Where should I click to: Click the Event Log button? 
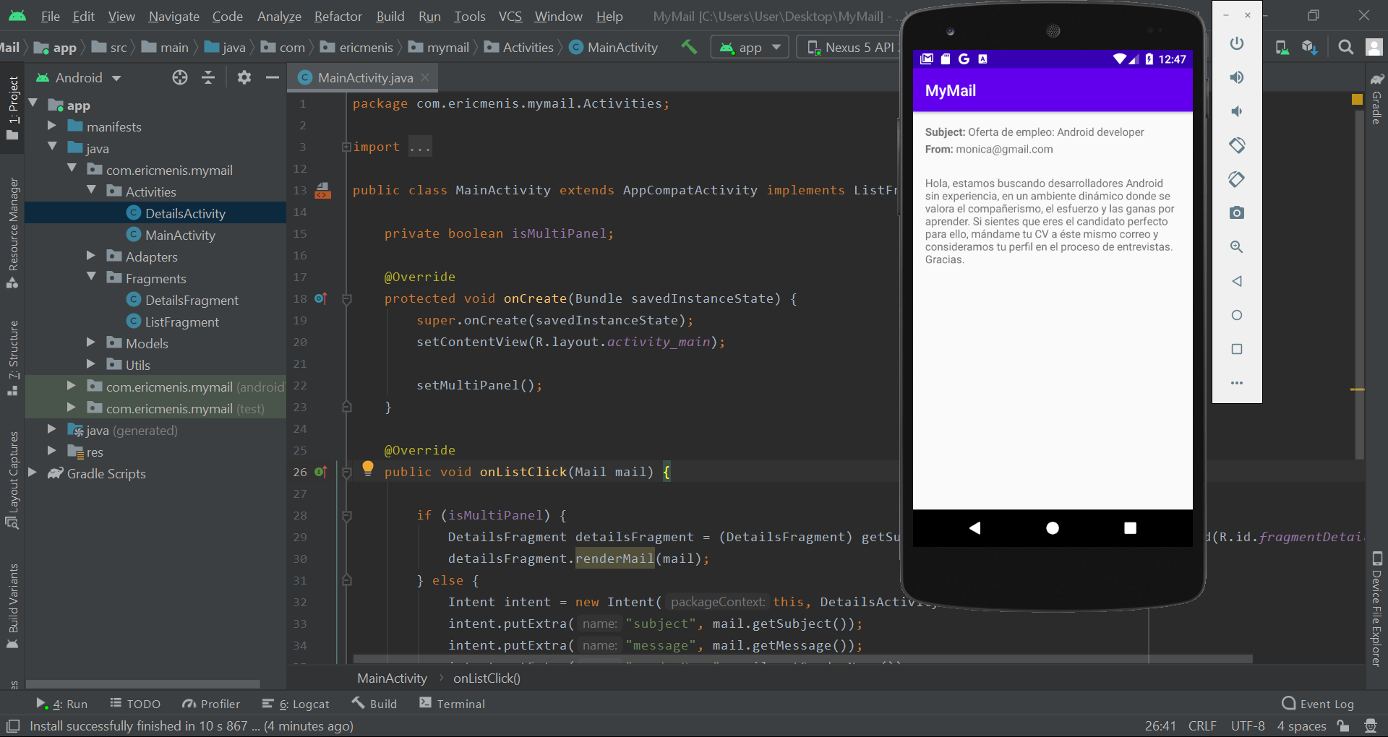pyautogui.click(x=1319, y=703)
